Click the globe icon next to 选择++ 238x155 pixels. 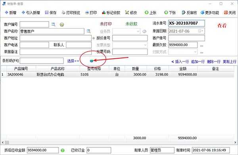(92, 61)
